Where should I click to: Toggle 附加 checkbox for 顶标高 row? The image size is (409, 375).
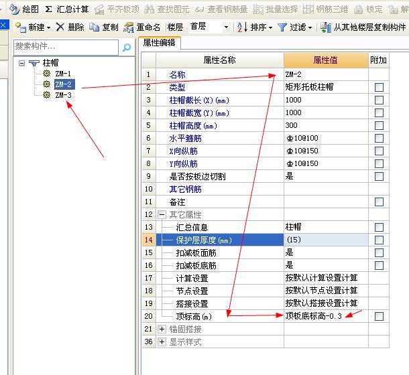point(379,316)
